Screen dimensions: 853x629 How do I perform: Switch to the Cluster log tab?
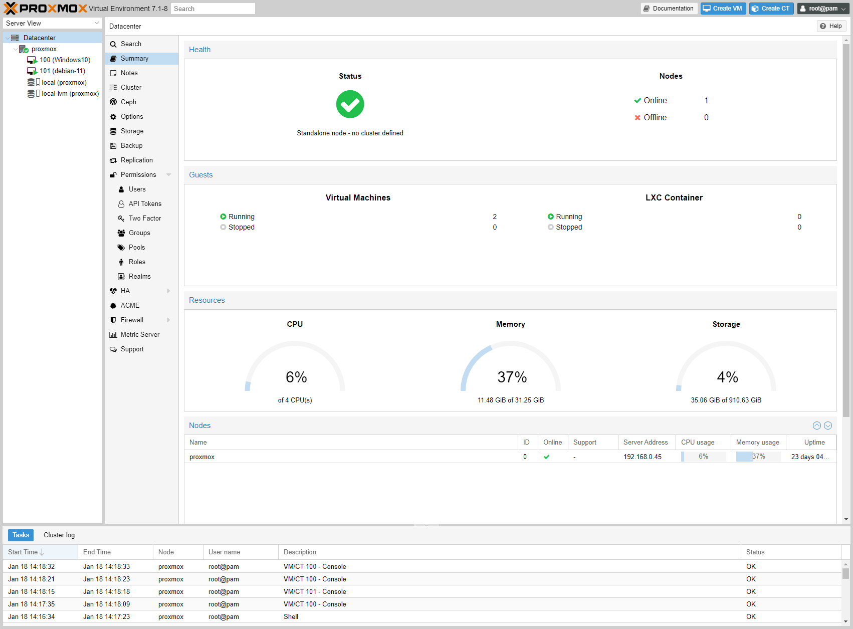point(59,535)
